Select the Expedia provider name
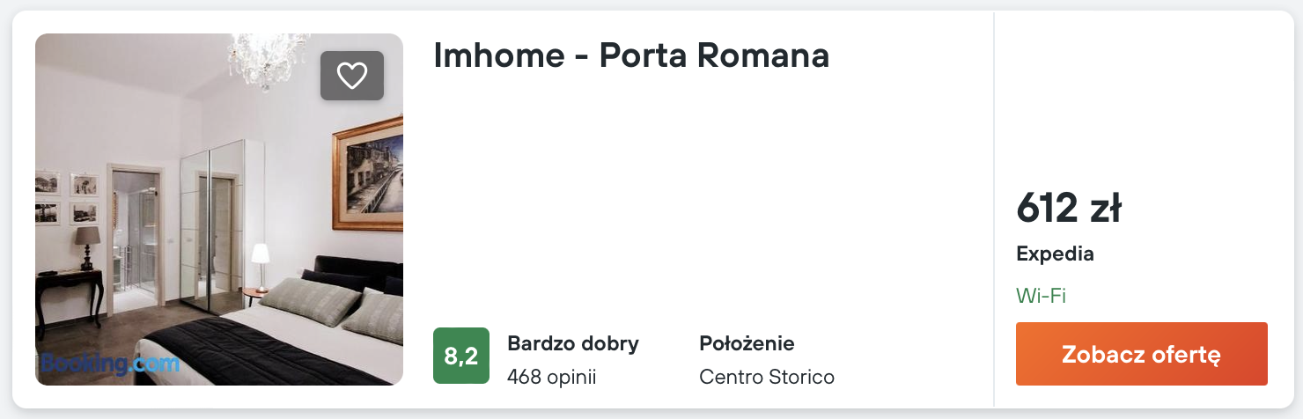 coord(1055,254)
